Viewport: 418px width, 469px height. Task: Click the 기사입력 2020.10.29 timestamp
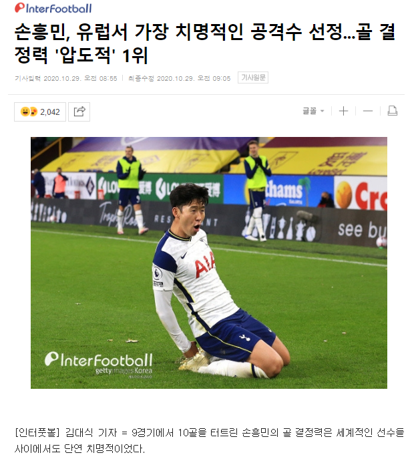point(66,78)
